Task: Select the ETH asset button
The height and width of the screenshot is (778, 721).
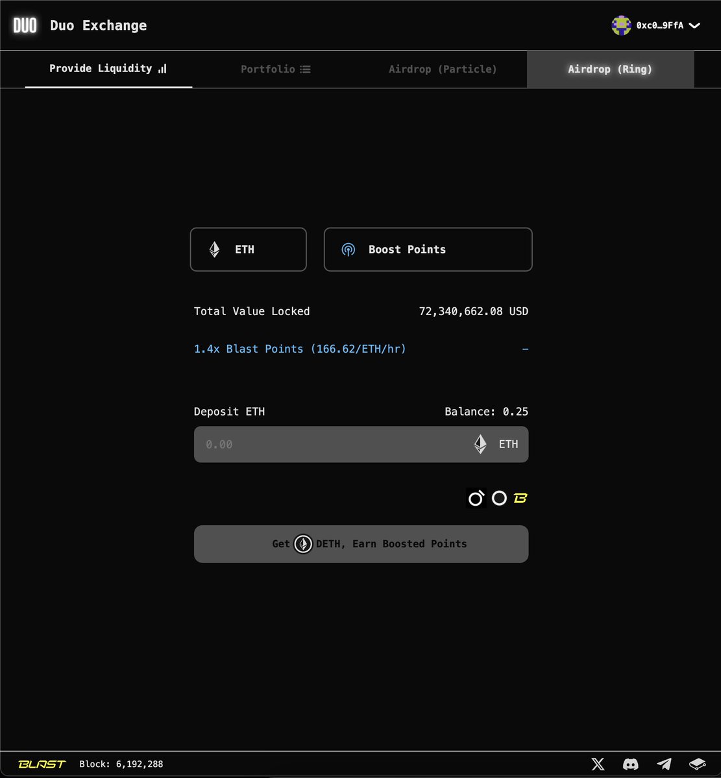Action: [x=248, y=249]
